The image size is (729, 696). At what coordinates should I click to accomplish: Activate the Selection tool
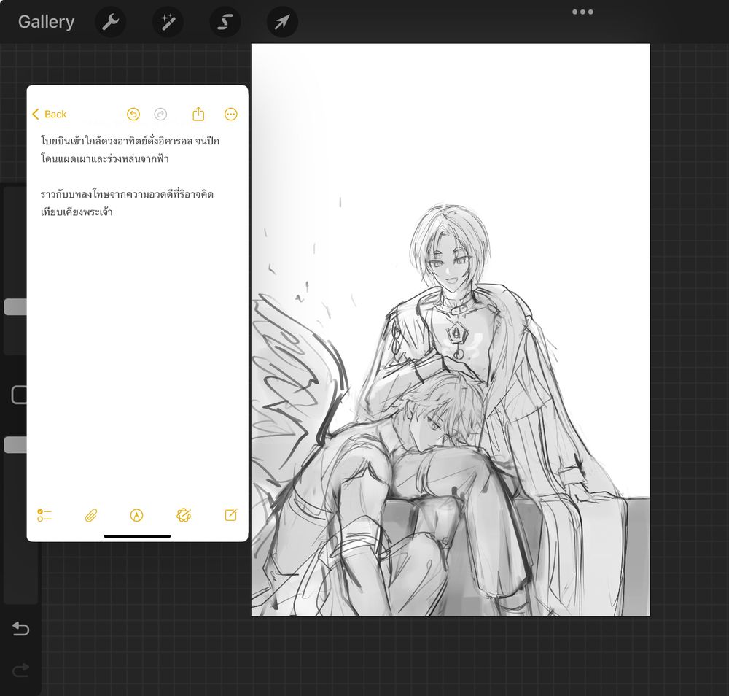225,22
